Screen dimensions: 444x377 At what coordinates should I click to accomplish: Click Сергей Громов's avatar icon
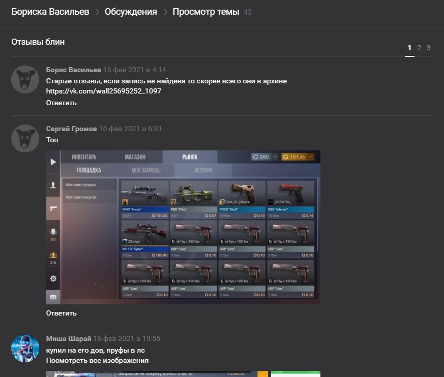tap(25, 138)
